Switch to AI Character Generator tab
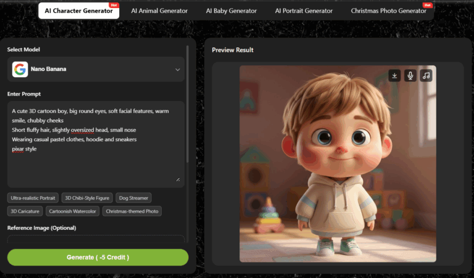 (78, 11)
